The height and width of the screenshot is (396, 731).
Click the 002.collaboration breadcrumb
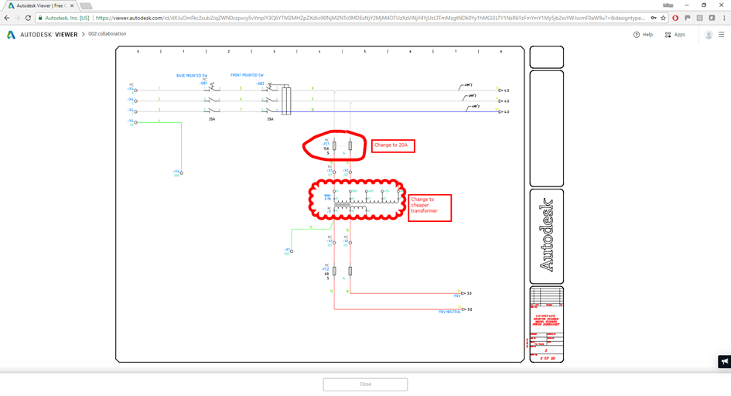[108, 34]
